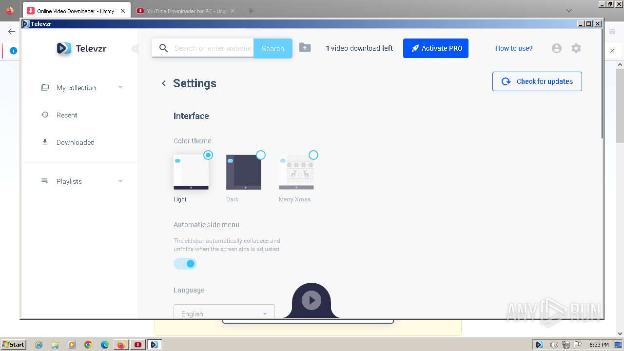Open the Language English dropdown

pyautogui.click(x=224, y=312)
